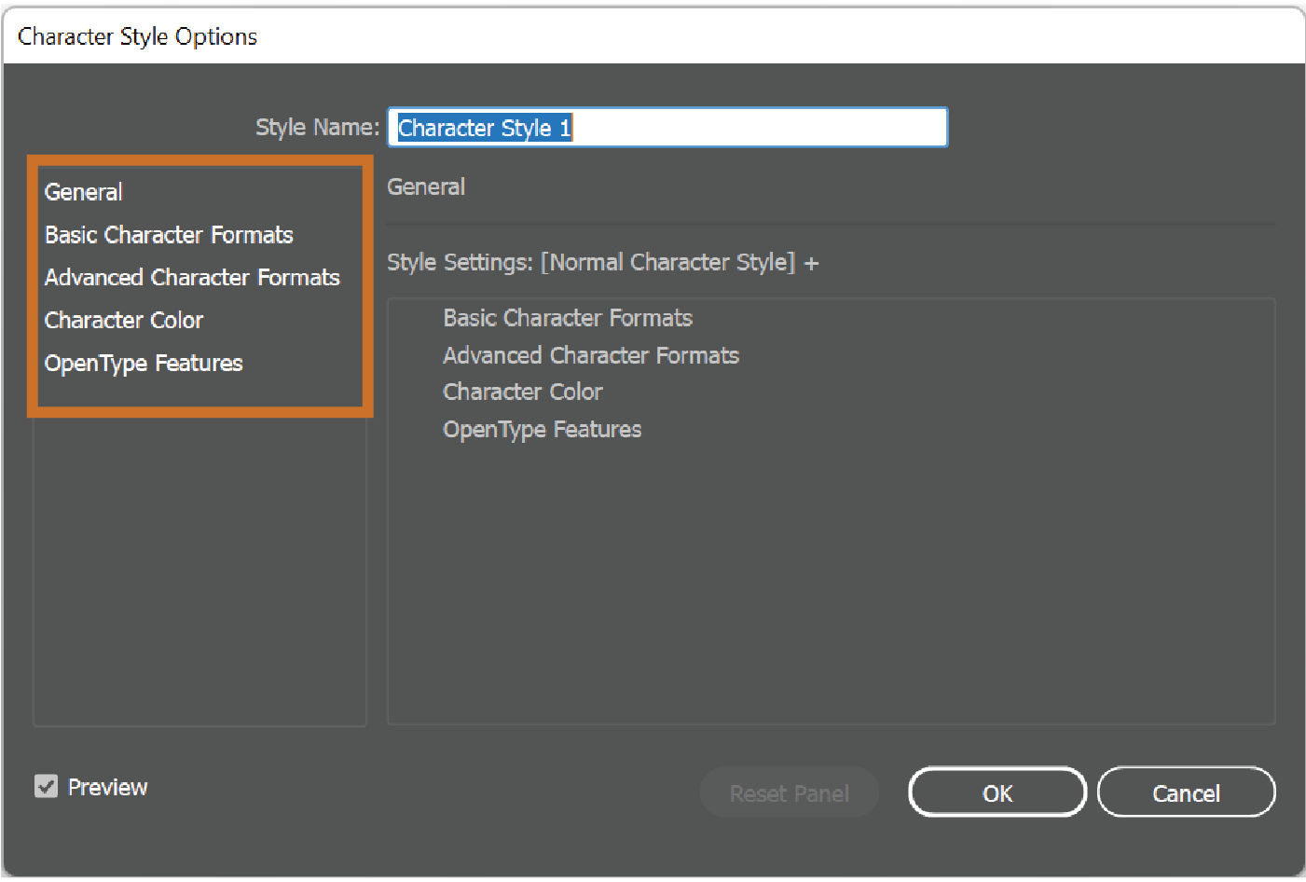Image resolution: width=1306 pixels, height=882 pixels.
Task: Cancel the Character Style Options dialog
Action: (1186, 792)
